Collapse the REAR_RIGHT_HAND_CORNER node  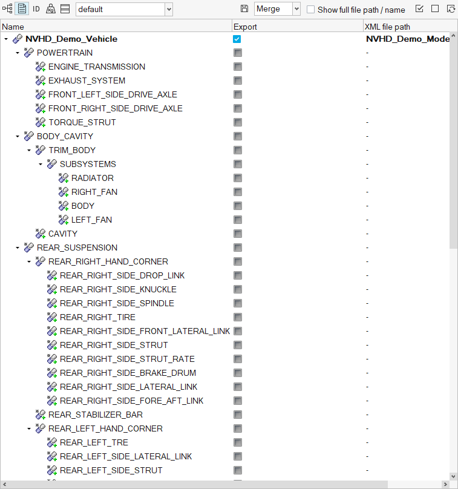pyautogui.click(x=29, y=261)
